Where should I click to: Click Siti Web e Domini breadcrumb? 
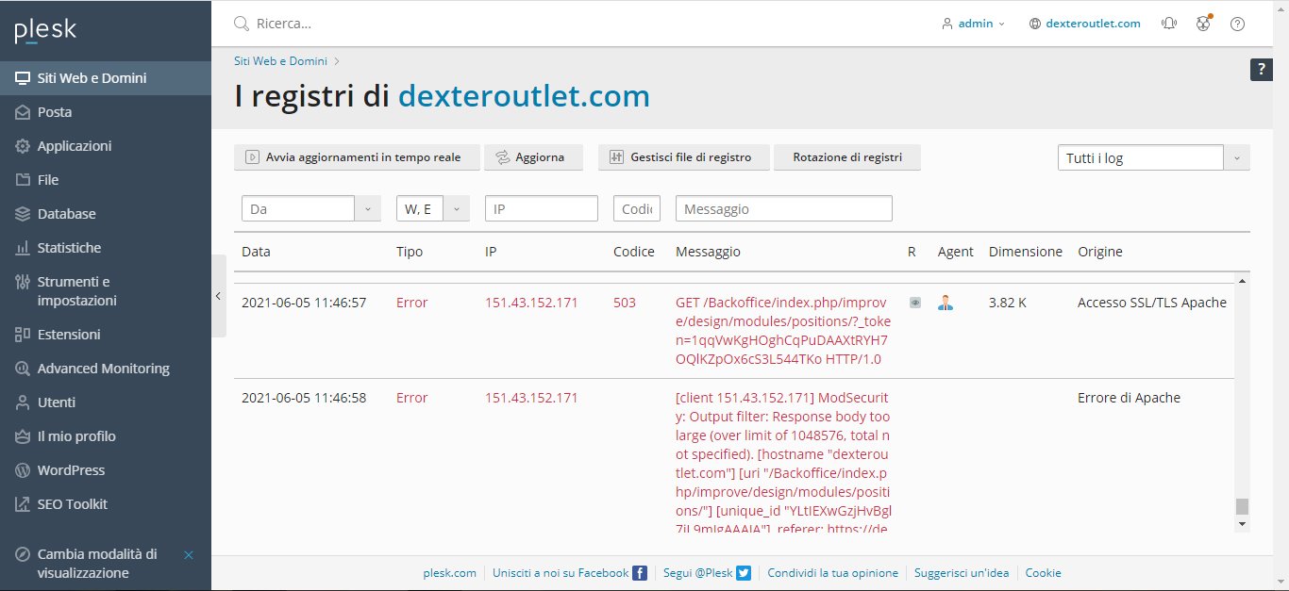[x=280, y=60]
